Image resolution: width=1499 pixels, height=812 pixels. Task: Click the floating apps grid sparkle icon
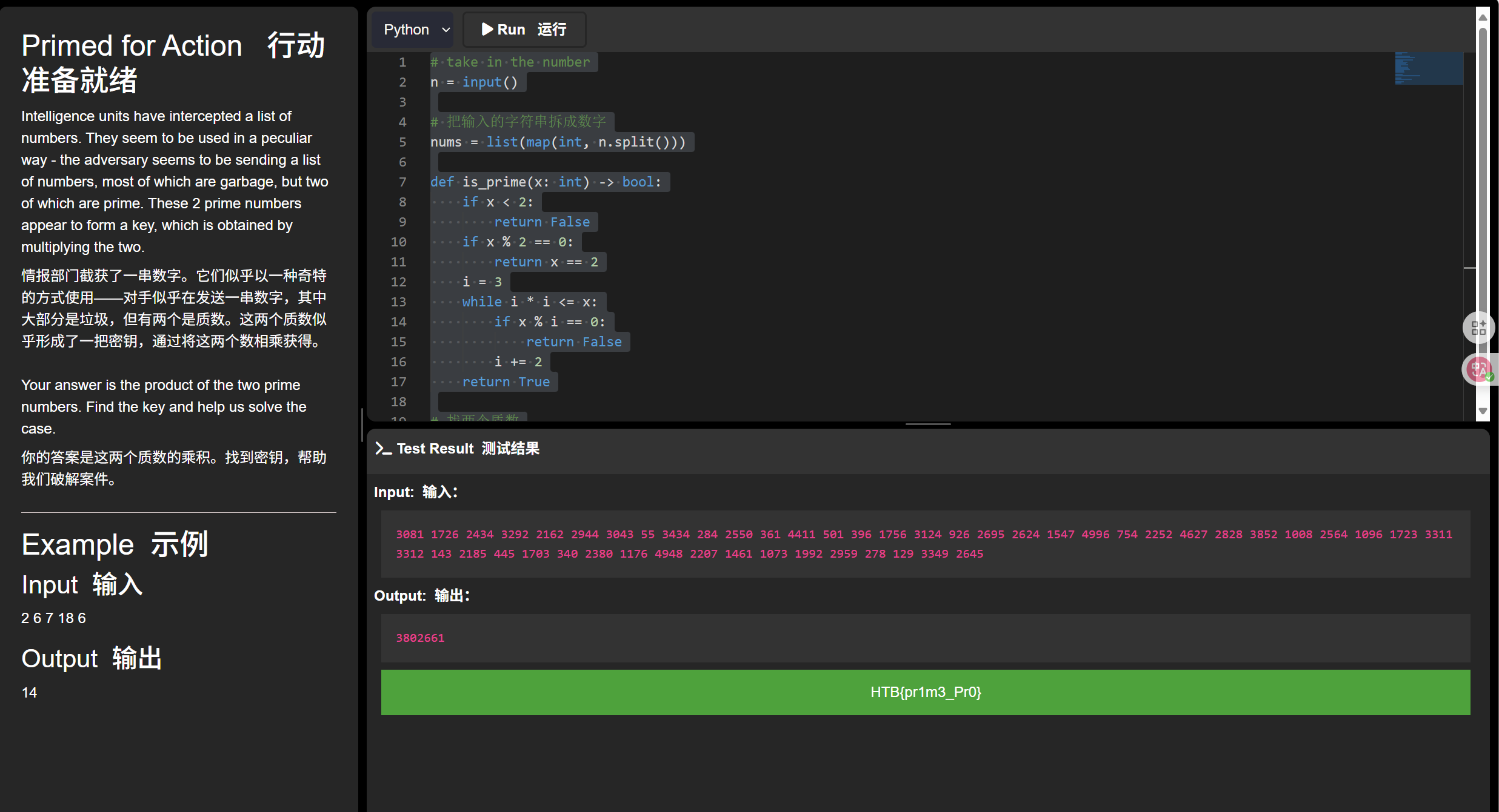tap(1478, 328)
